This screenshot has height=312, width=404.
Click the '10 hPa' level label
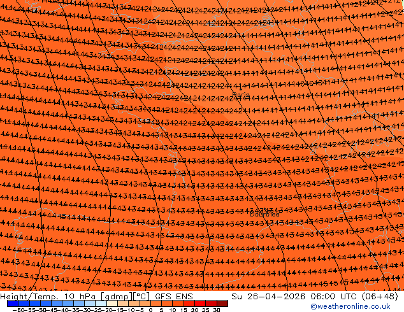[x=81, y=296]
